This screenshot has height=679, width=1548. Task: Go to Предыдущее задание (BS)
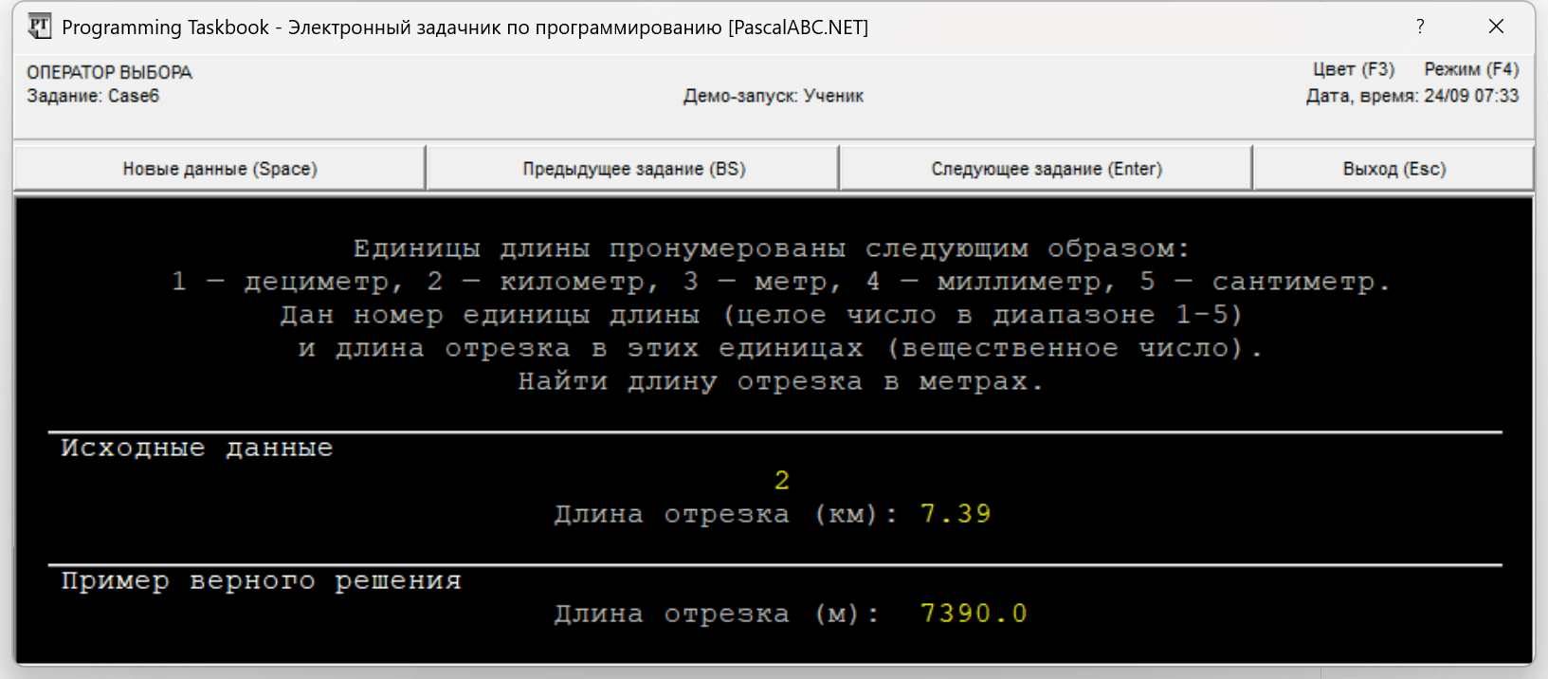click(x=633, y=169)
